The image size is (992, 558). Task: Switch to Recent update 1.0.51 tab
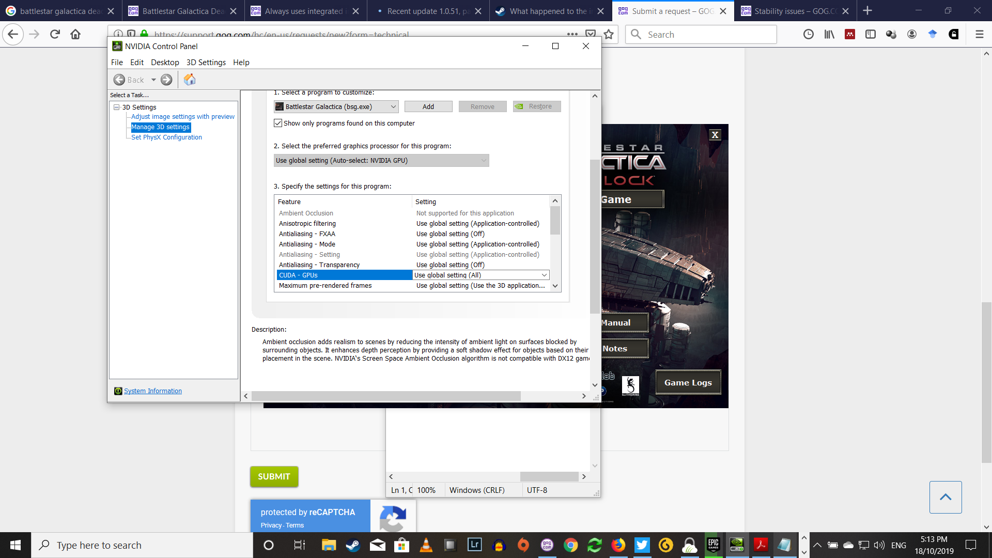(429, 11)
